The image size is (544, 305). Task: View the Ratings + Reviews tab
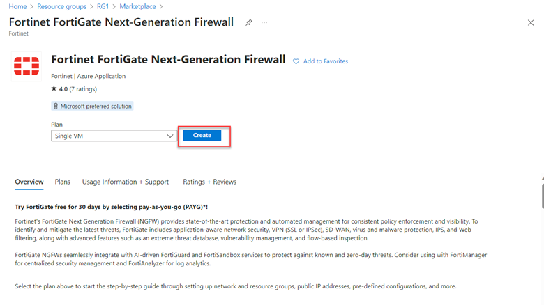click(209, 182)
